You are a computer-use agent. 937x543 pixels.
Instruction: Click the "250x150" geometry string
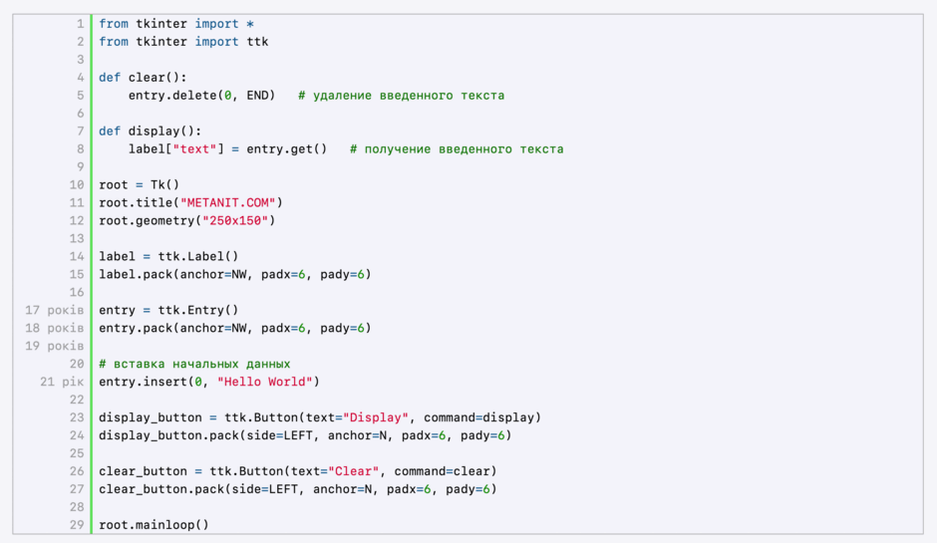[235, 220]
